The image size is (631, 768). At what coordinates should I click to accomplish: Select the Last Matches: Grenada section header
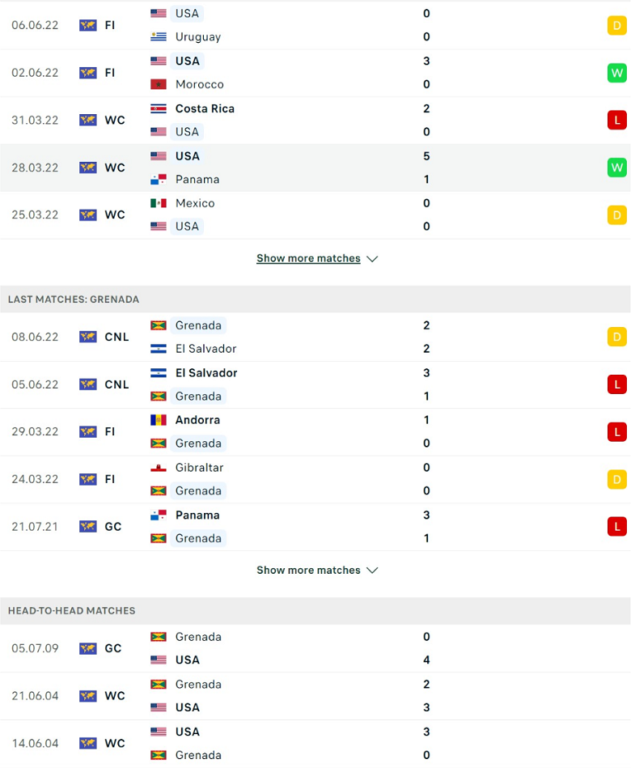pyautogui.click(x=315, y=299)
